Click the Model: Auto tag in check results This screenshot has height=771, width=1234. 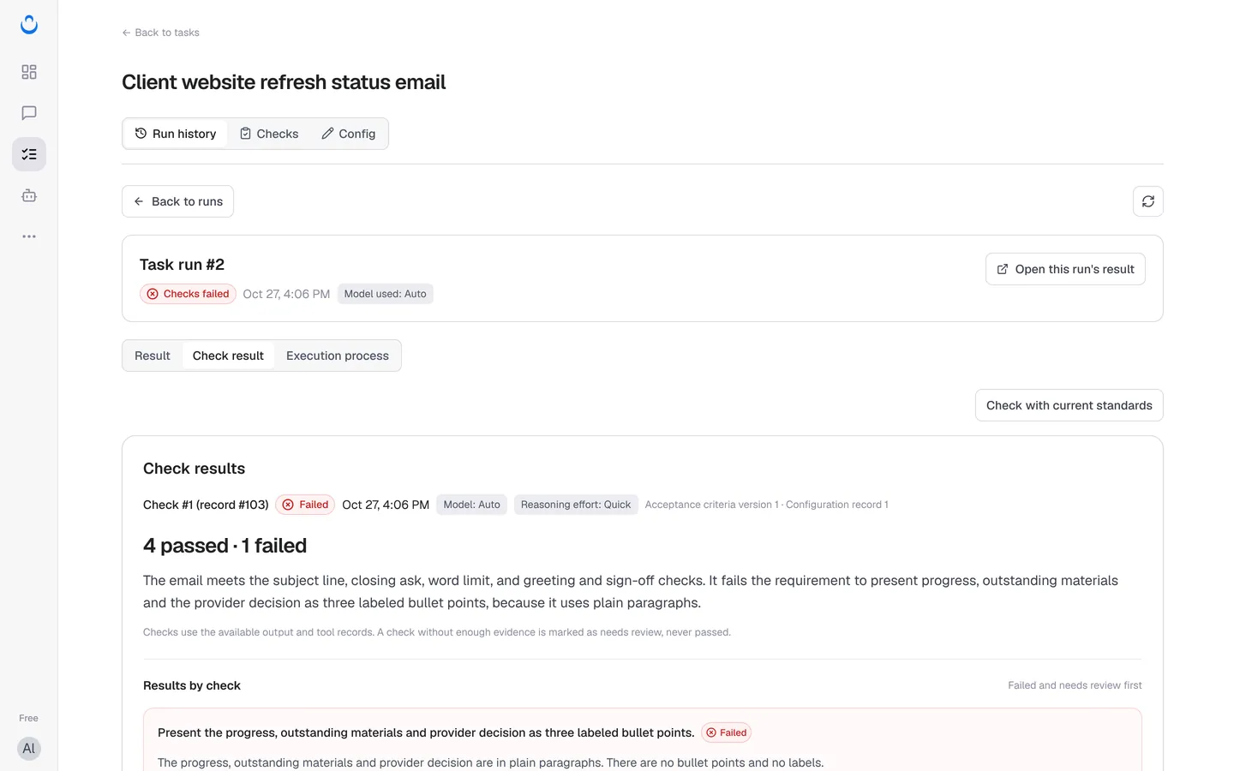pyautogui.click(x=472, y=505)
